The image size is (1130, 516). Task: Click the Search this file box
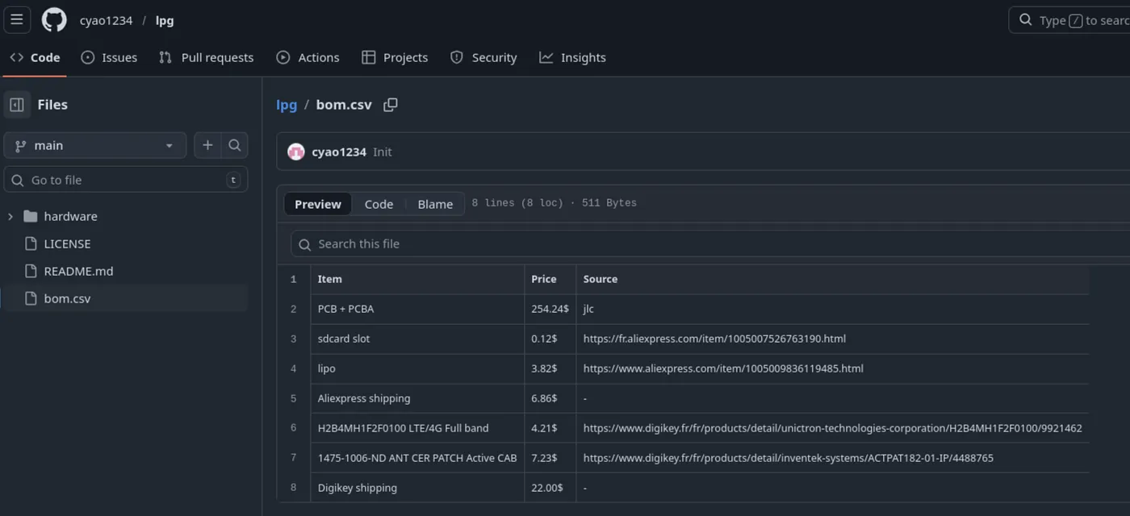710,243
